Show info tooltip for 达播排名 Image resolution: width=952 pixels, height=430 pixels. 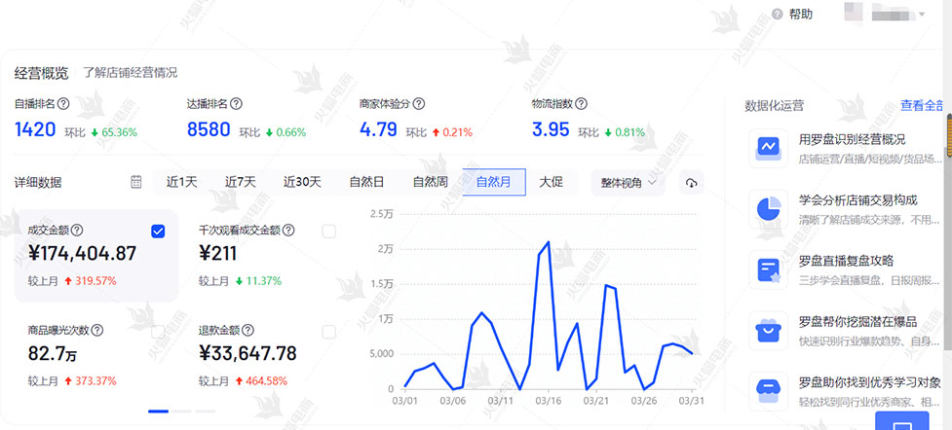coord(236,104)
